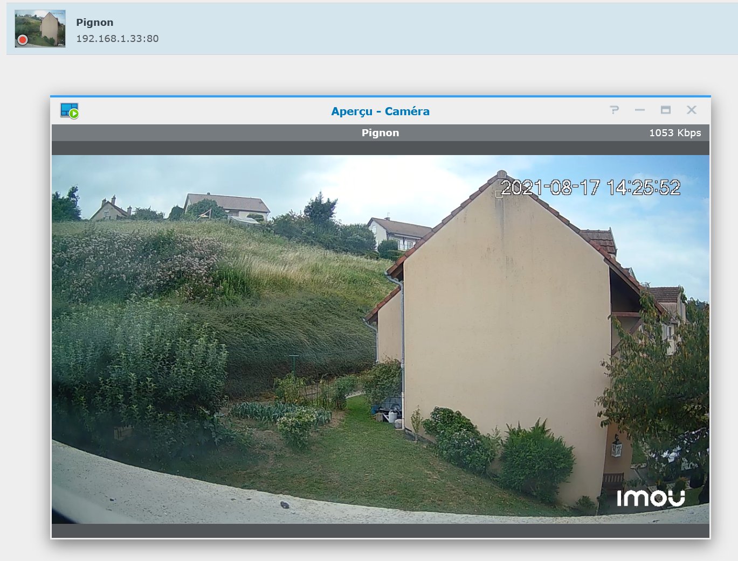738x561 pixels.
Task: Click the 2021-08-17 14:25:52 timestamp overlay
Action: click(591, 188)
